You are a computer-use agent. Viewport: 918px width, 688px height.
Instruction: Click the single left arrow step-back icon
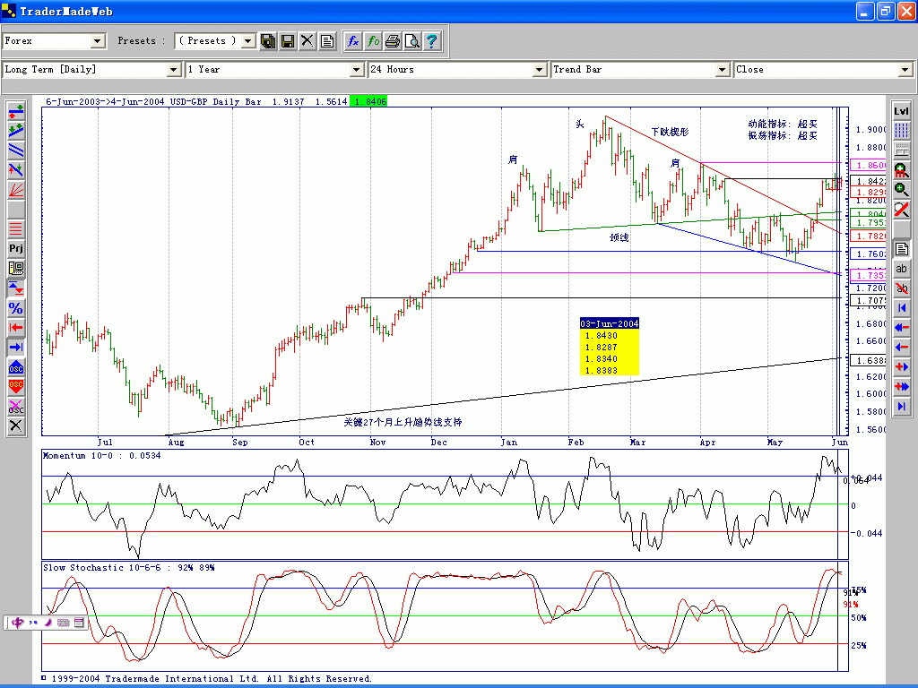(x=902, y=348)
